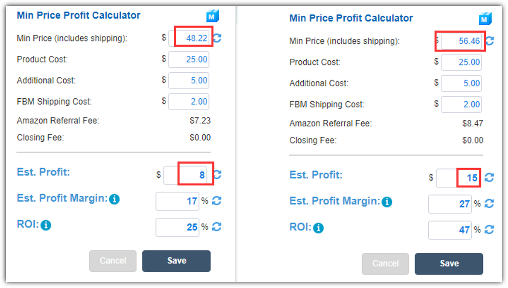
Task: Click the blue M cube logo in left calculator
Action: coord(212,16)
